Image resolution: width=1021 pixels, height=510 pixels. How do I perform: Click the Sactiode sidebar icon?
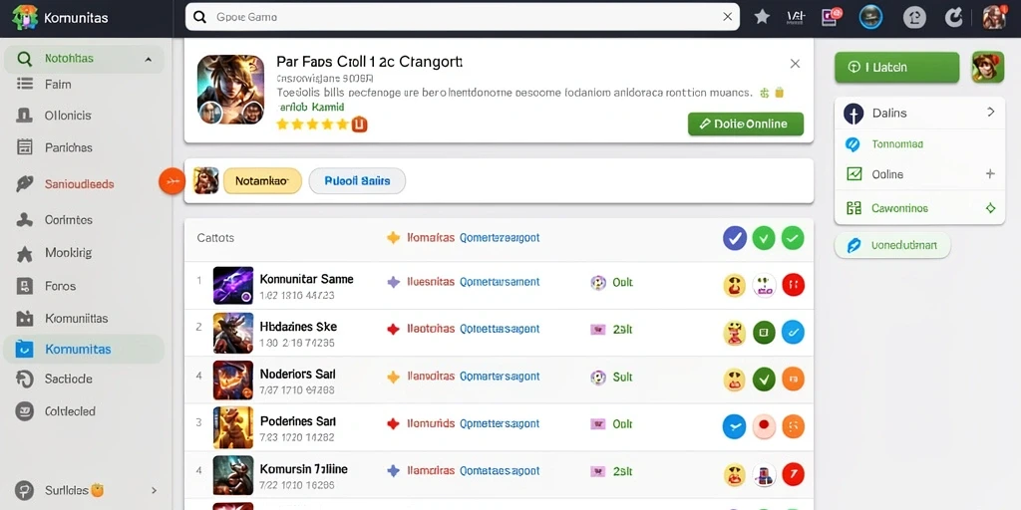tap(24, 379)
